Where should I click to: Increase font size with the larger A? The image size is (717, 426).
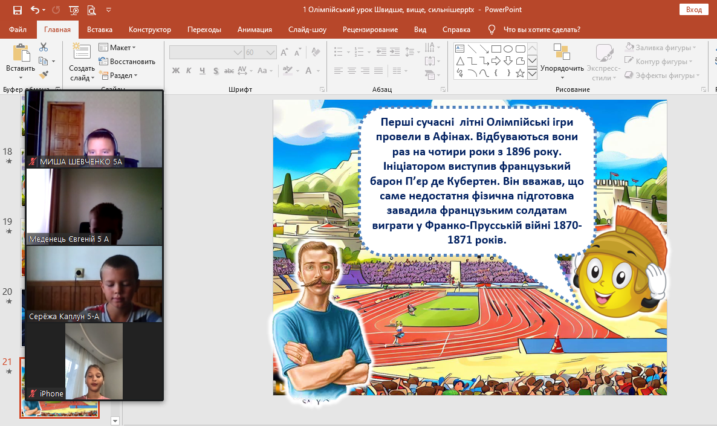284,52
